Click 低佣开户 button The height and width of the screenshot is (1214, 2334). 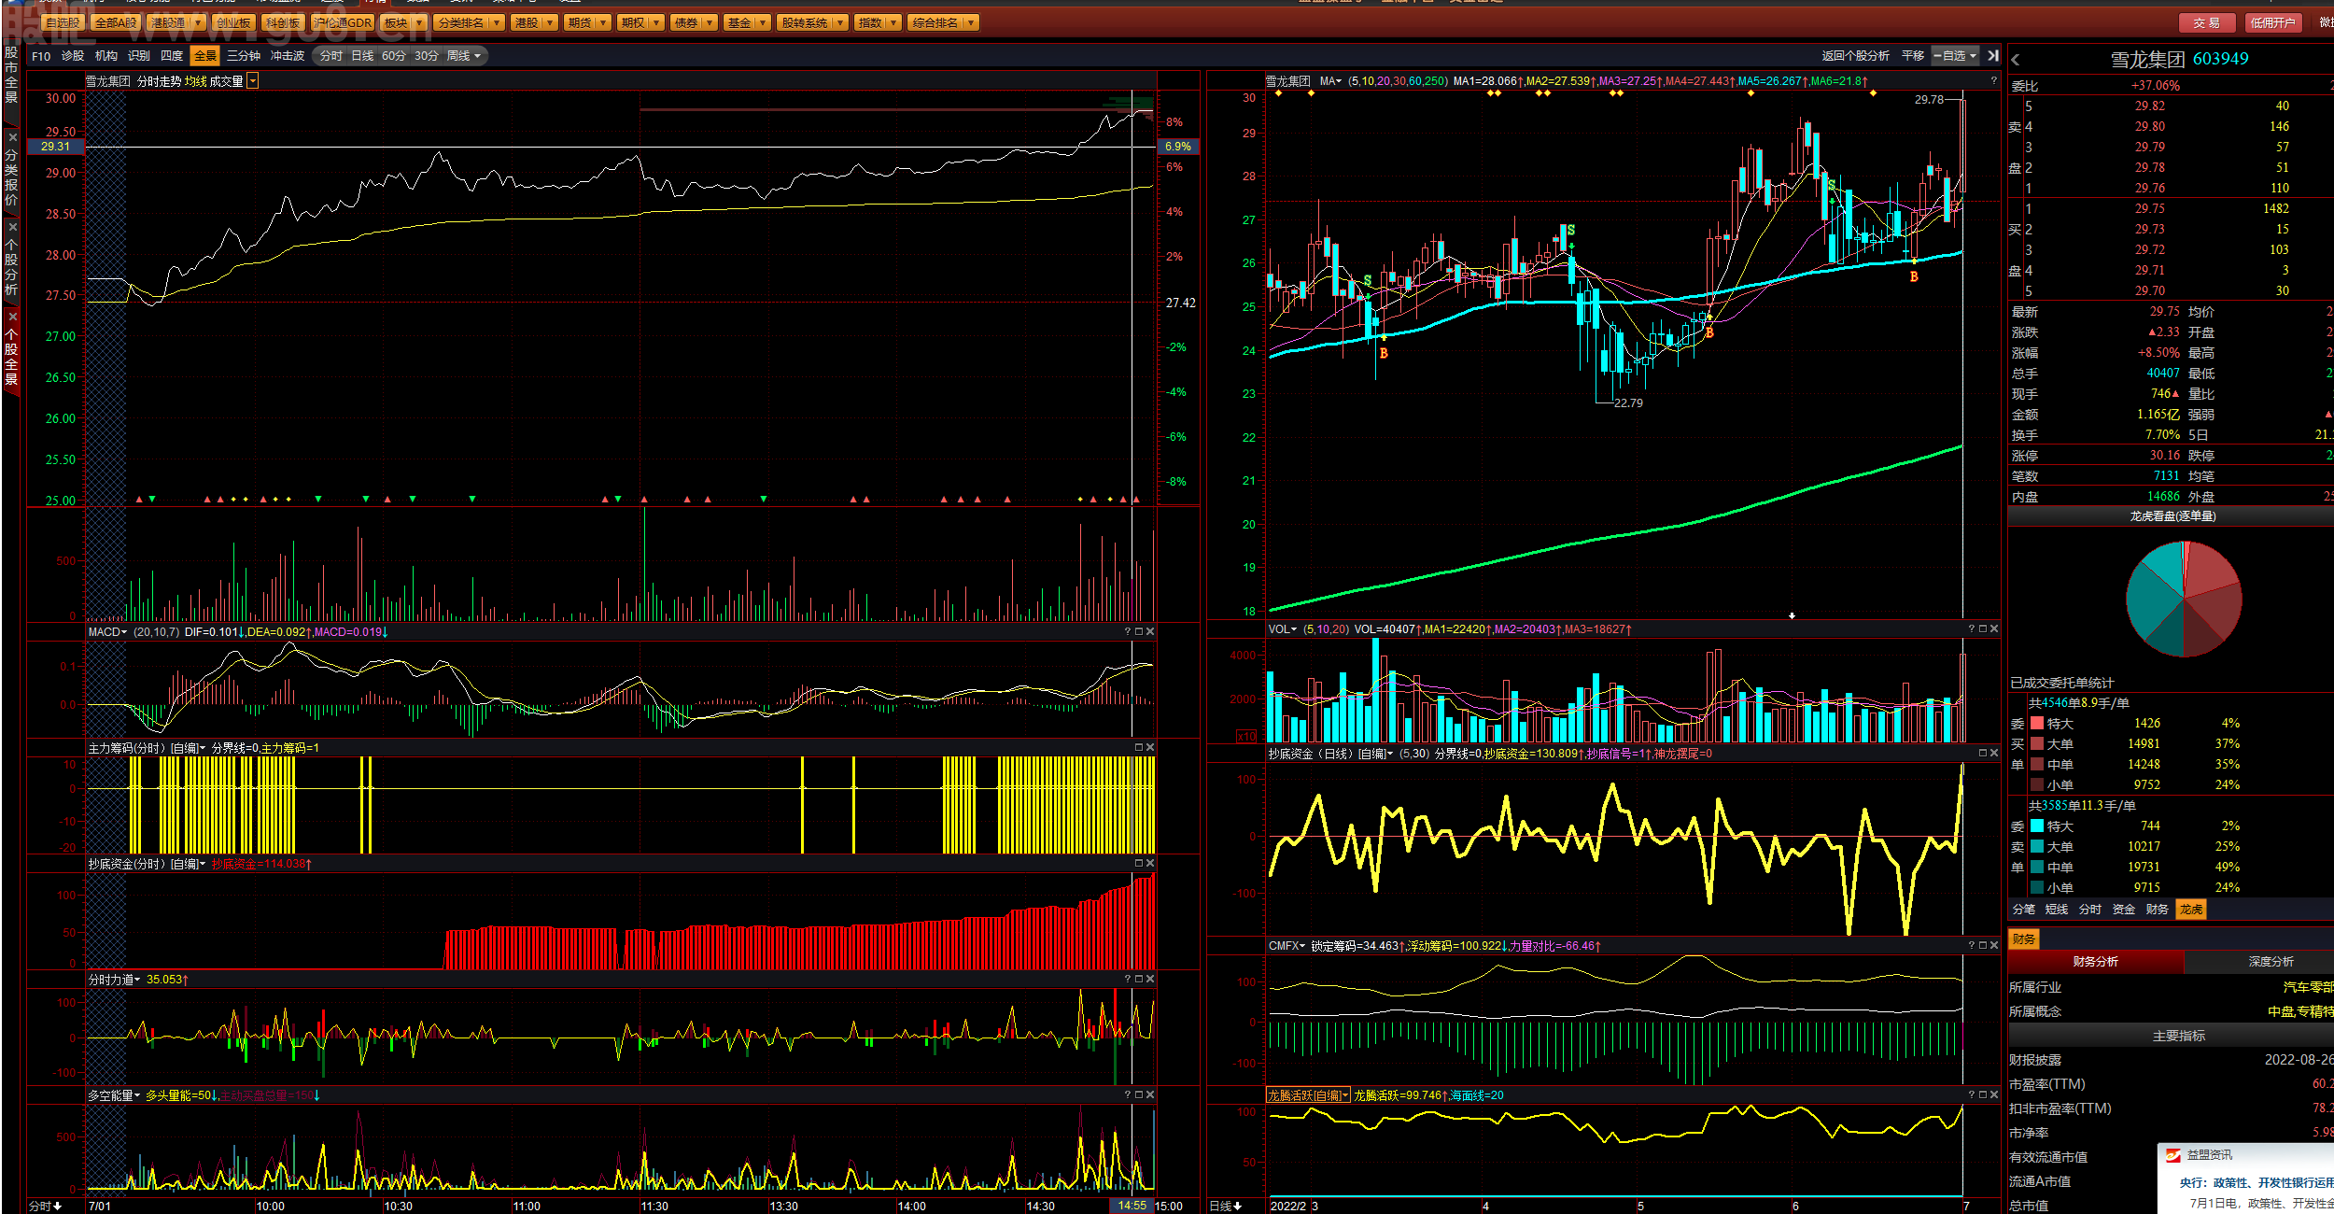[2272, 23]
